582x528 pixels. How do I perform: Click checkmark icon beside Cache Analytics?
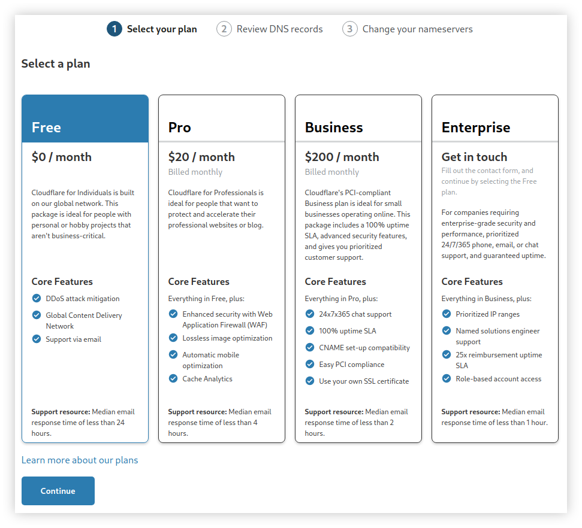[x=173, y=378]
